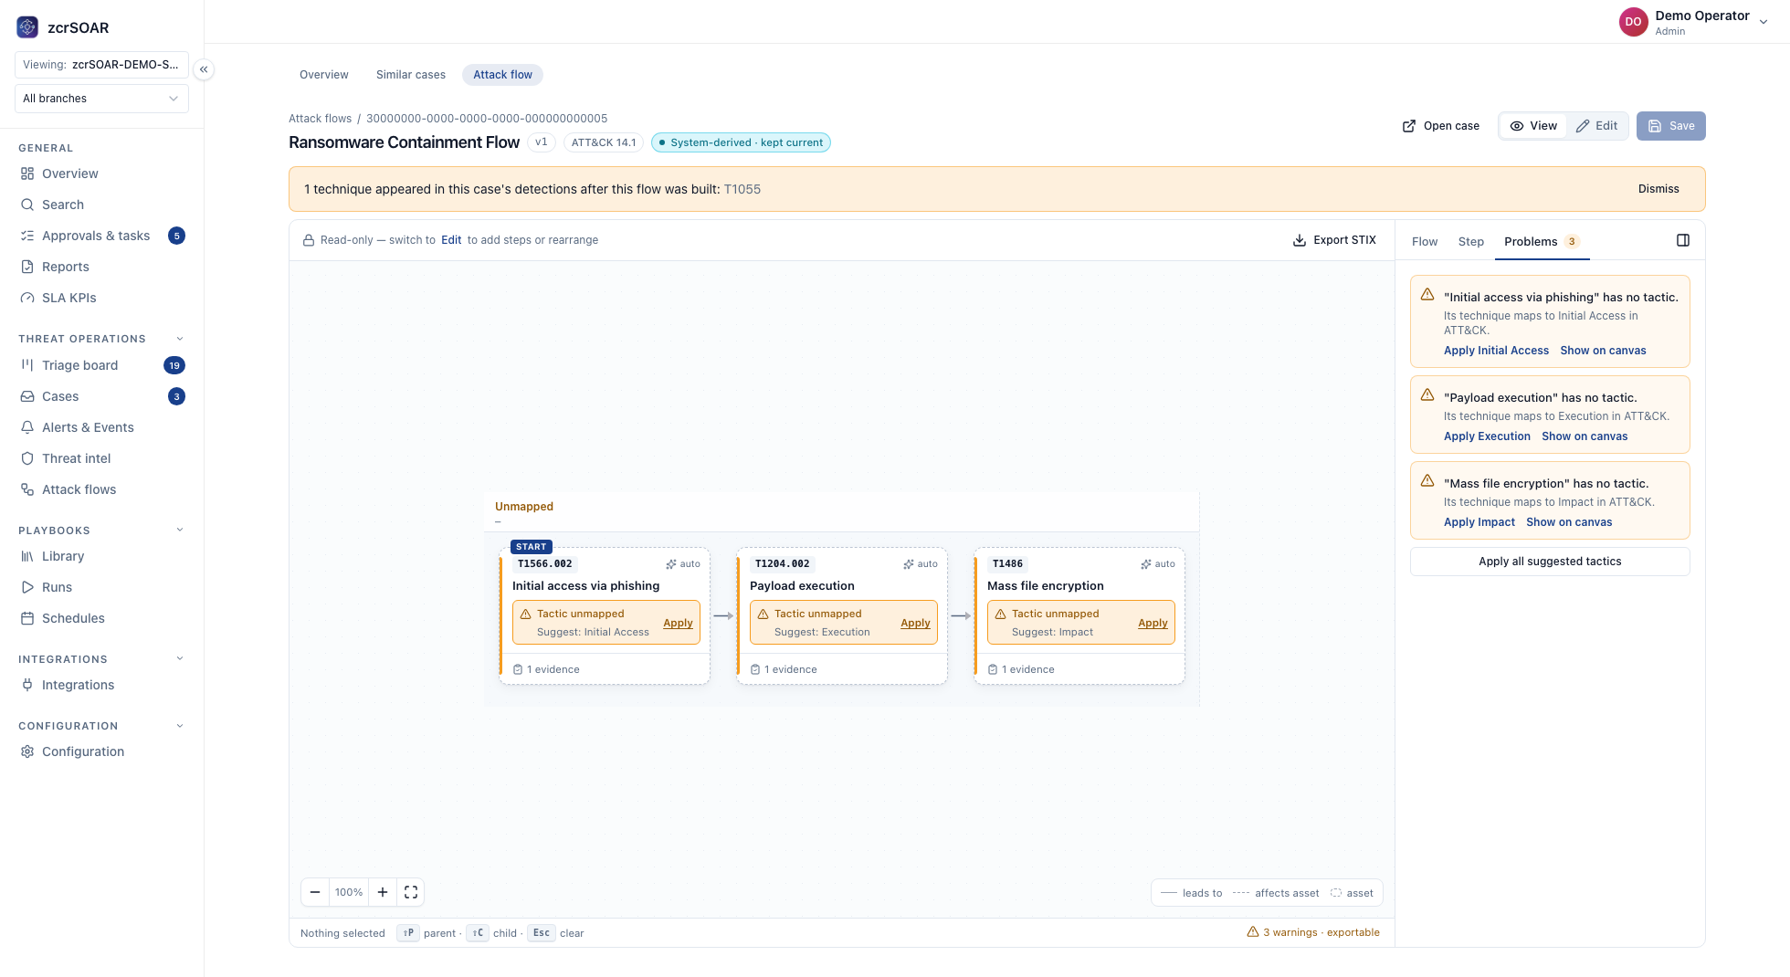This screenshot has width=1790, height=977.
Task: Switch to Edit mode
Action: [x=1596, y=126]
